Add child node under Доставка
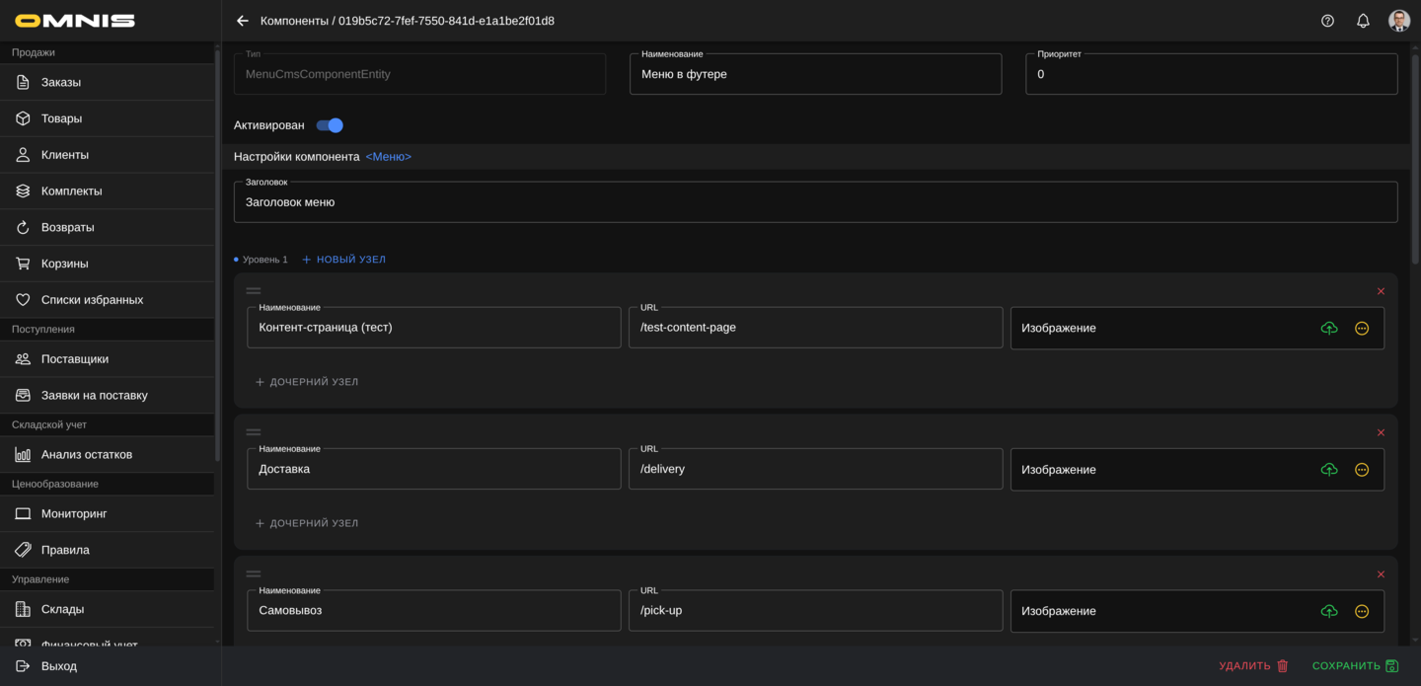 pyautogui.click(x=307, y=523)
